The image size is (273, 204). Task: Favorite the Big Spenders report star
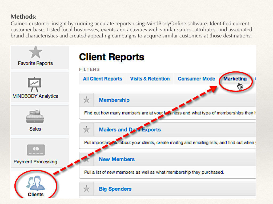pyautogui.click(x=86, y=189)
